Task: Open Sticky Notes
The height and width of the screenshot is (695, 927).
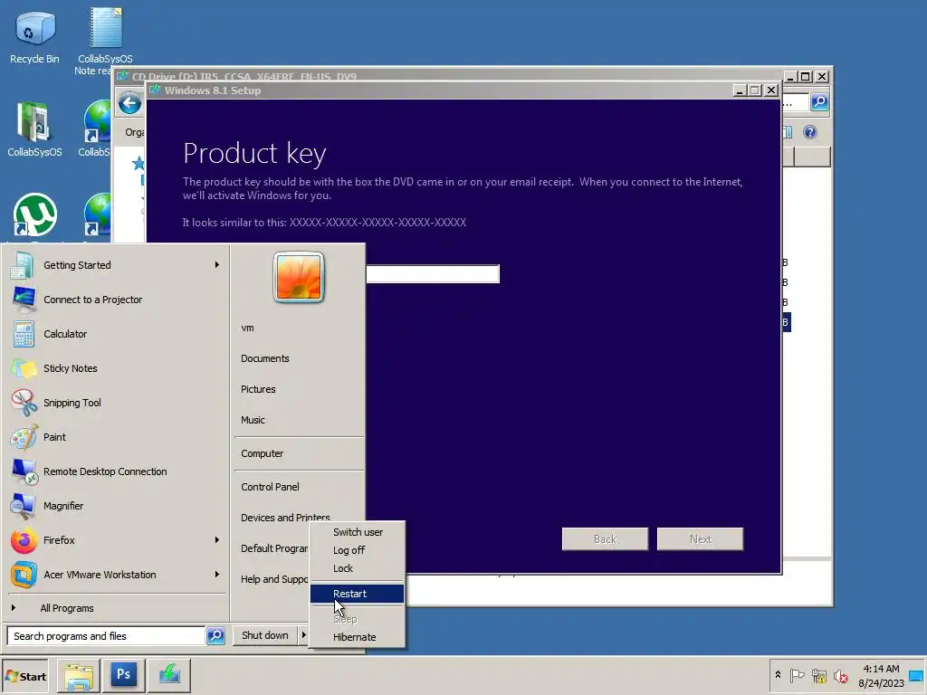Action: 116,368
